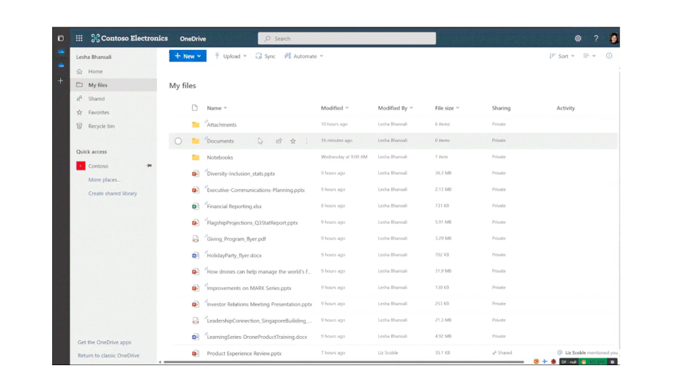Click in the Search field
This screenshot has height=380, width=676.
pos(346,39)
